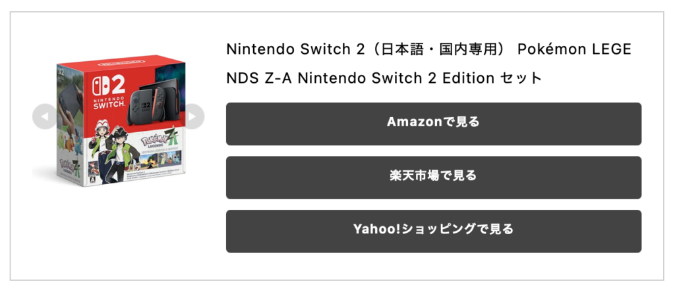Open the Amazonで見る button

click(433, 123)
